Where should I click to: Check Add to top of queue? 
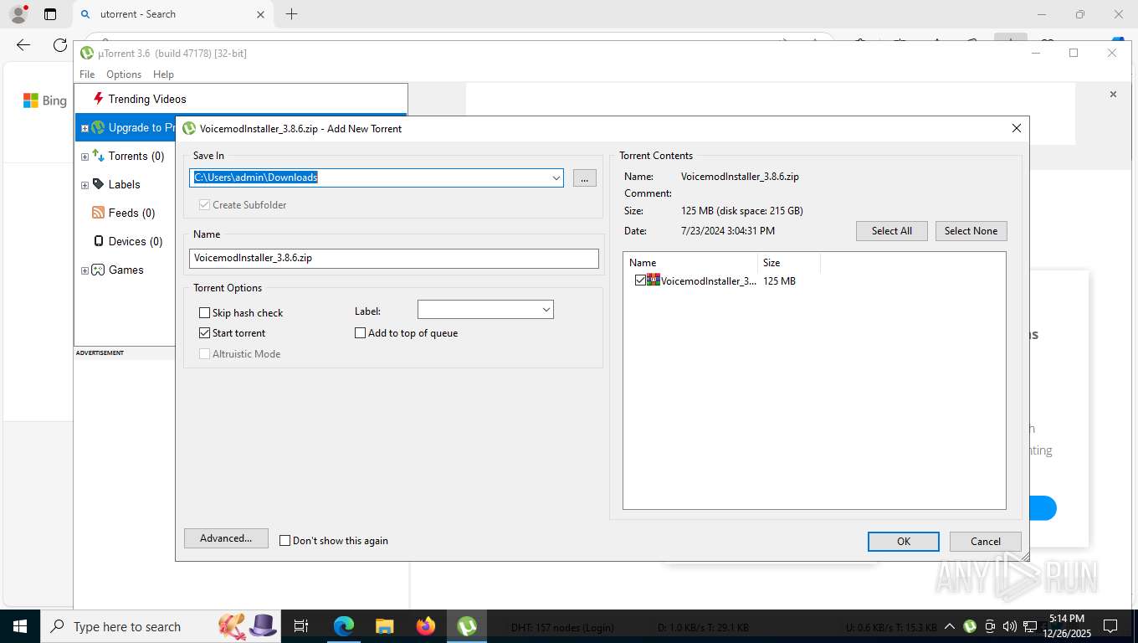361,333
